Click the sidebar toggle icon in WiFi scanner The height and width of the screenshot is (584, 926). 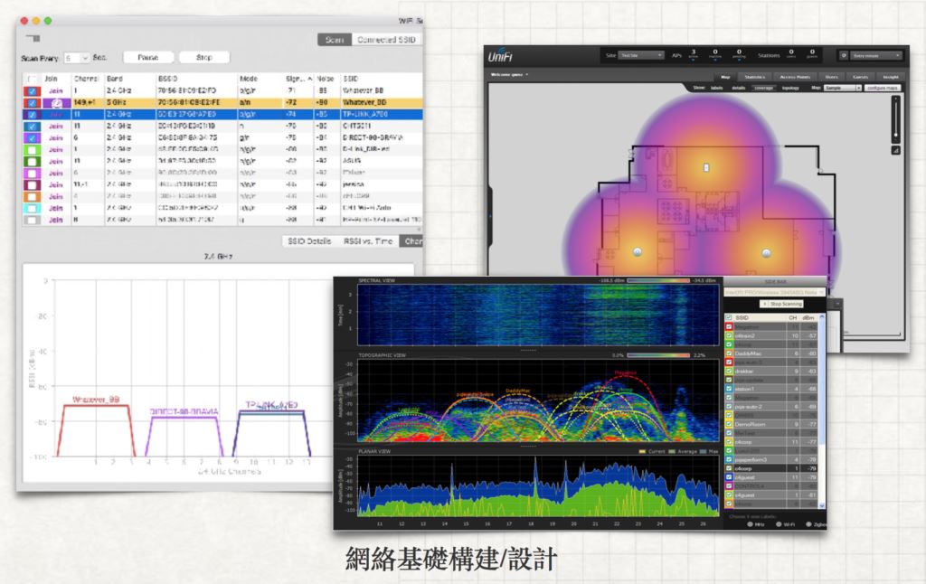pos(33,38)
